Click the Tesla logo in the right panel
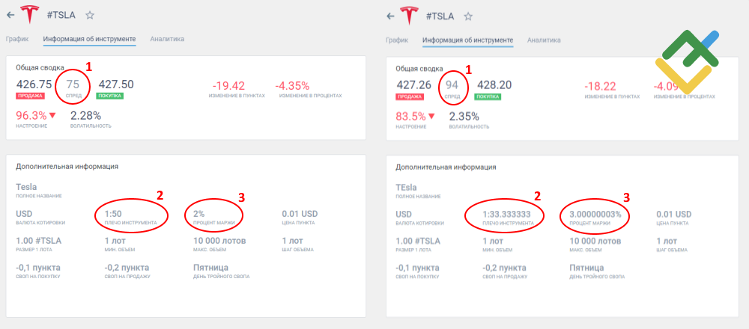The image size is (749, 329). (409, 16)
